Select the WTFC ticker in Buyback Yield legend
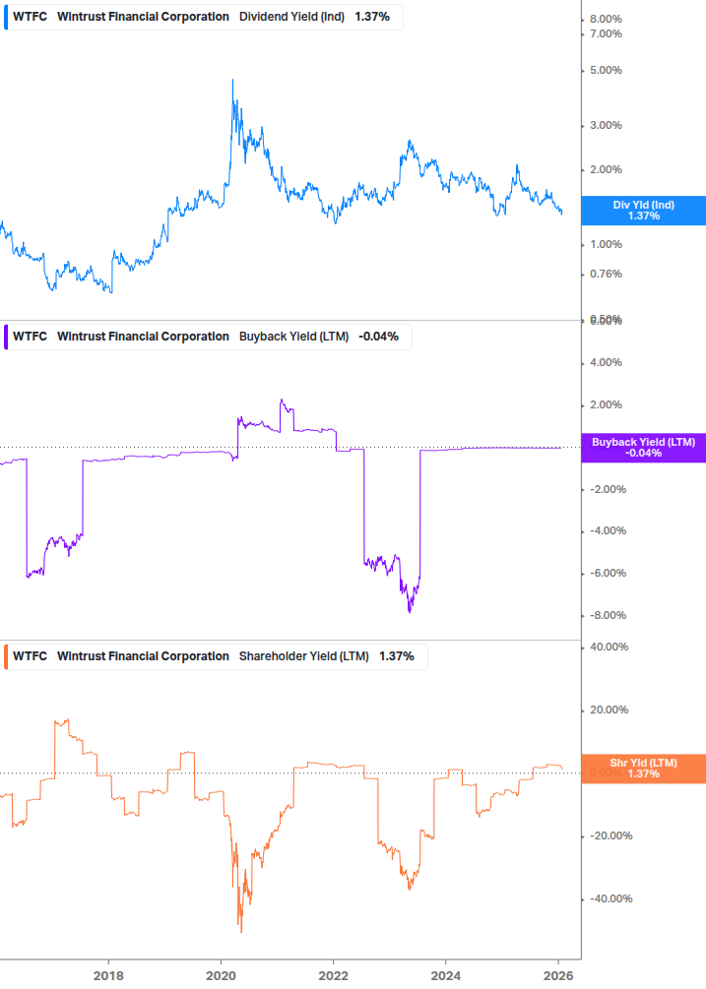Screen dimensions: 706x989 point(30,337)
